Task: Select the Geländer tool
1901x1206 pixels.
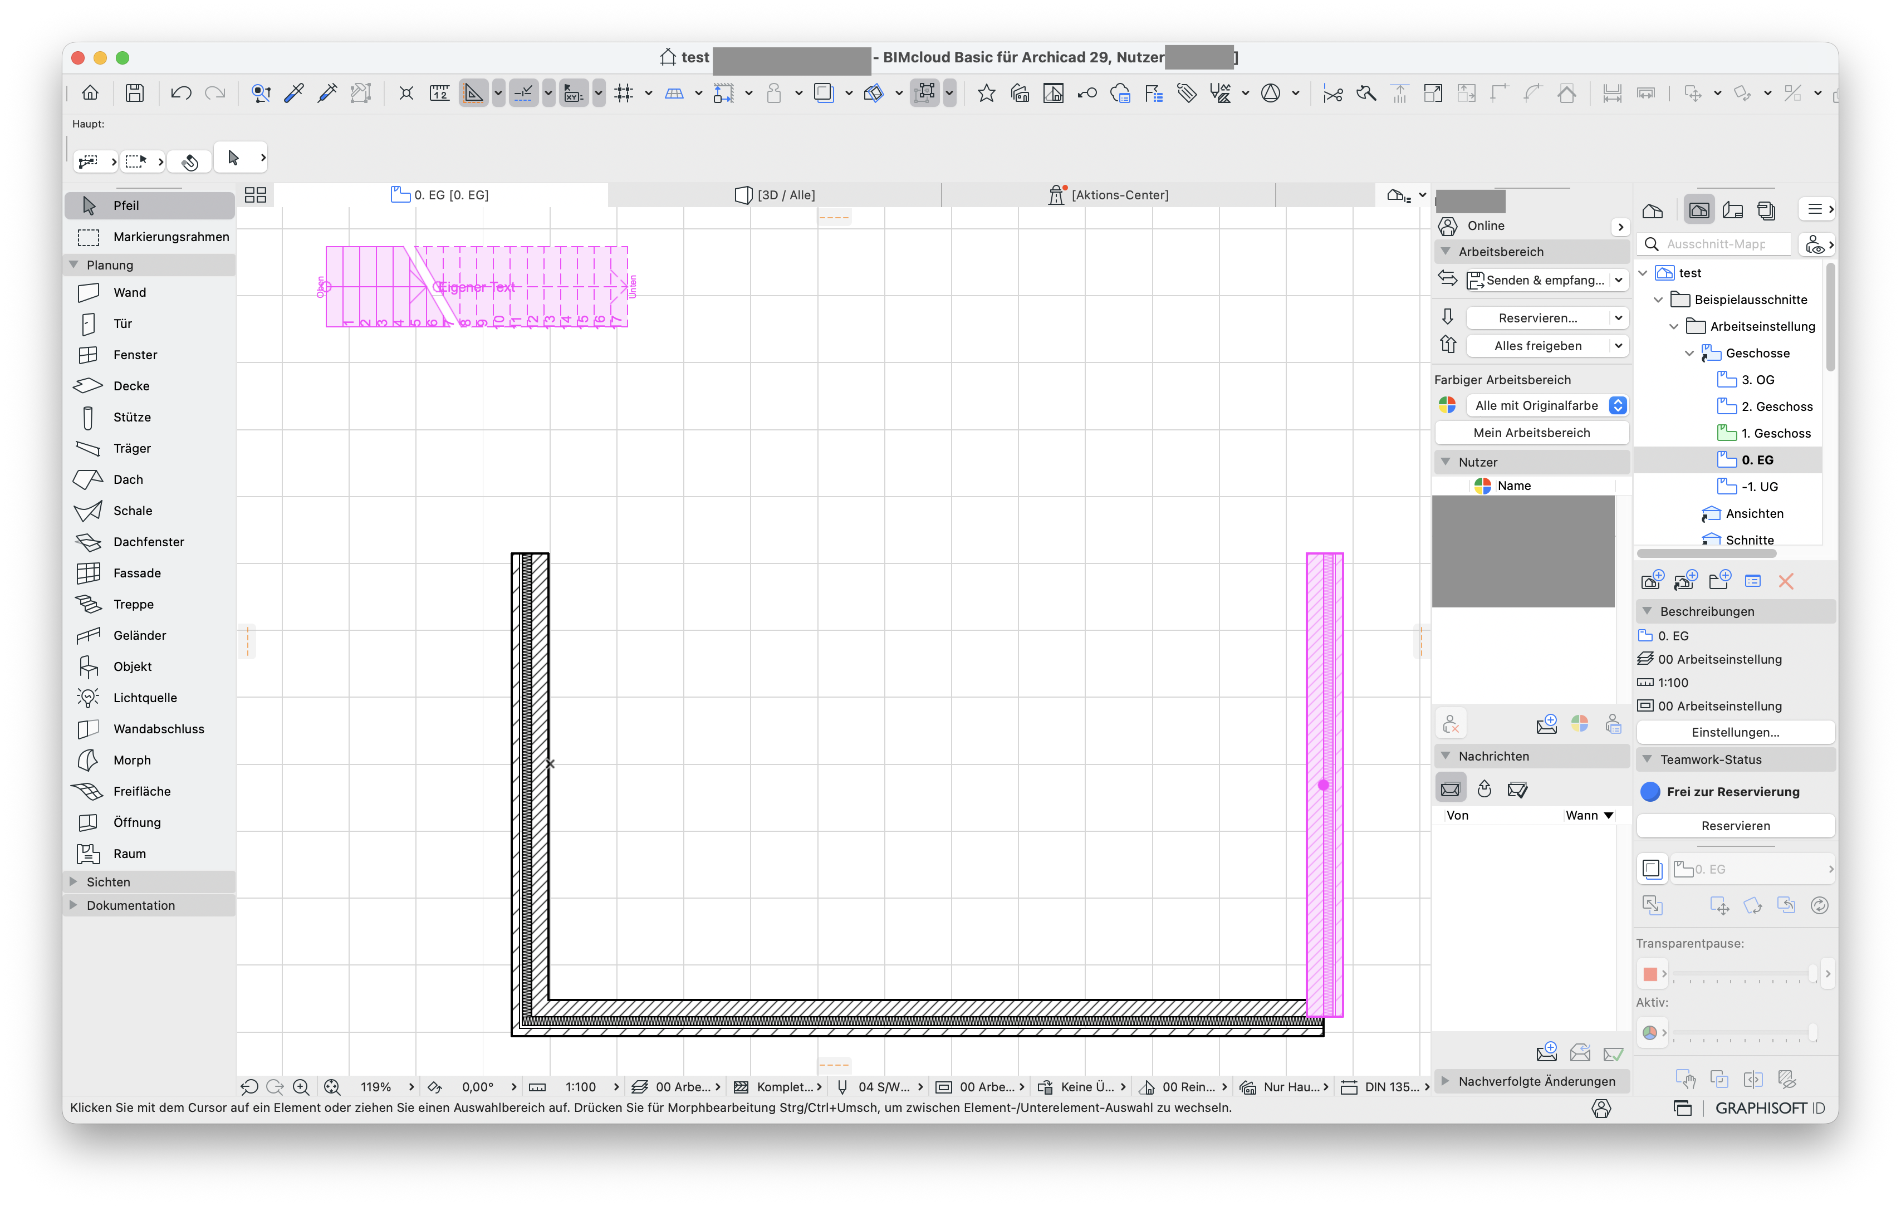Action: (150, 635)
